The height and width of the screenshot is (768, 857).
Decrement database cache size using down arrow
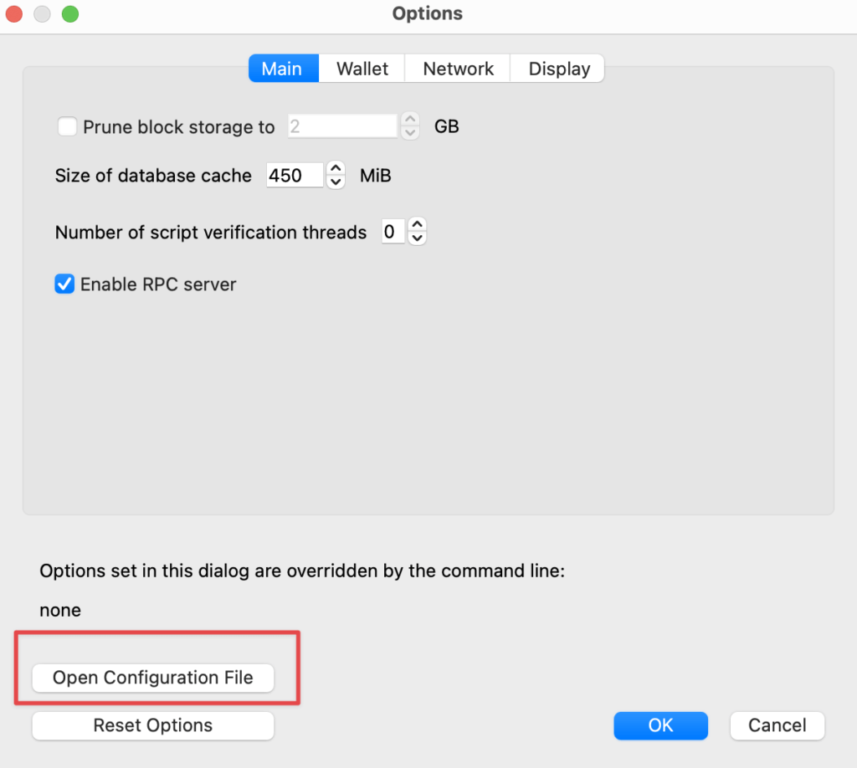pos(336,182)
